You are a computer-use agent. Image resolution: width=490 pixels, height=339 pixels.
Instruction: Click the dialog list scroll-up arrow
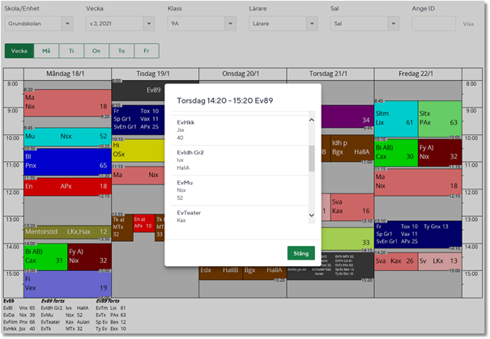tap(312, 120)
